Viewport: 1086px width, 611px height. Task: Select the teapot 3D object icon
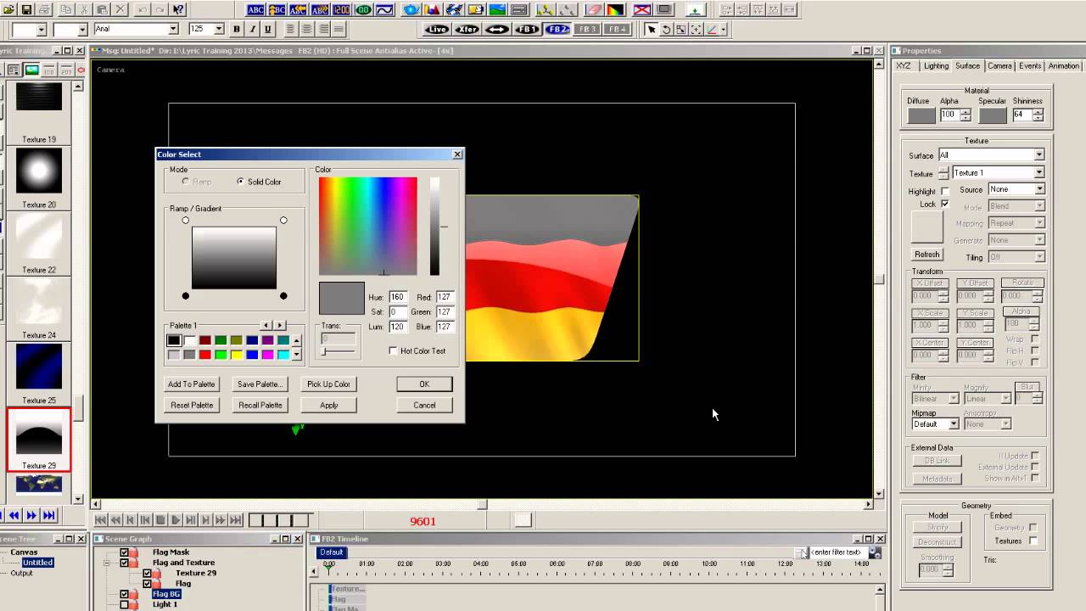411,9
